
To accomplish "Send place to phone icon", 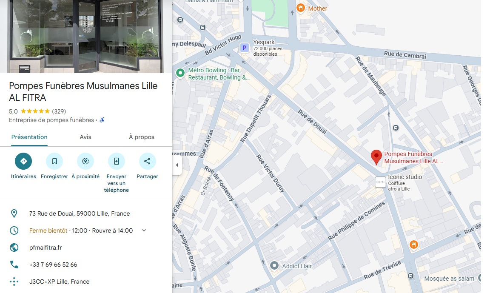I will [x=116, y=161].
